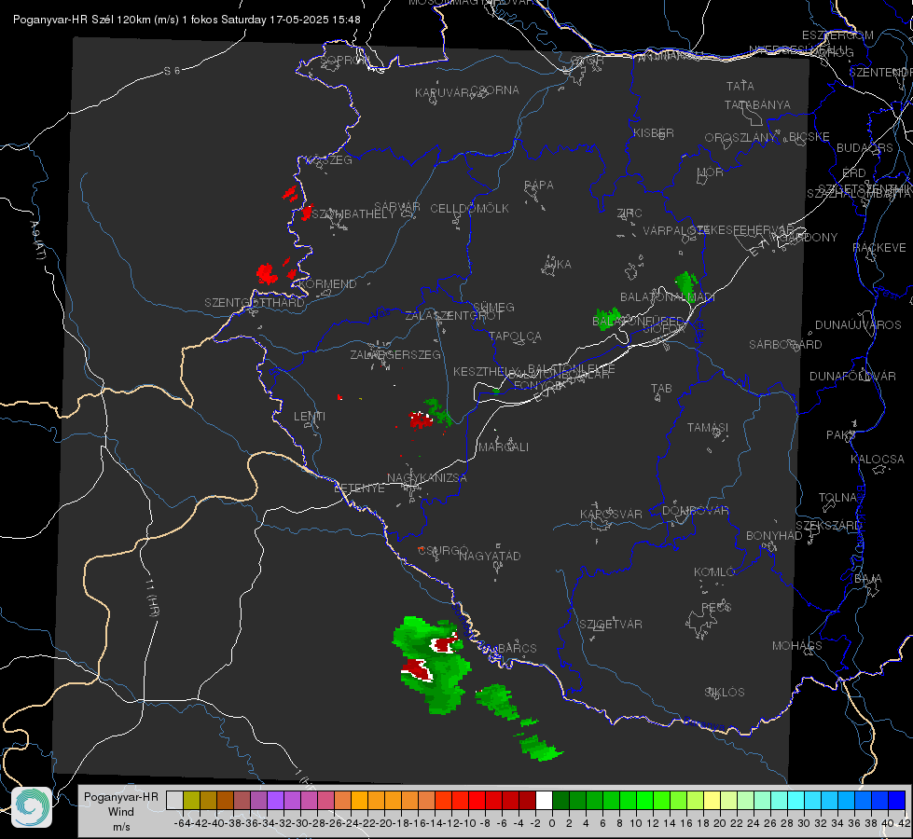Select the olive swatch between -64 and -42

coord(191,801)
